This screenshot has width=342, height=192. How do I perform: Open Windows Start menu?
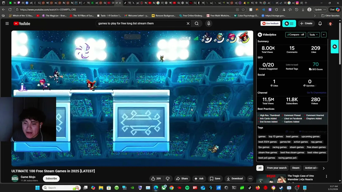(x=37, y=188)
